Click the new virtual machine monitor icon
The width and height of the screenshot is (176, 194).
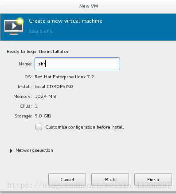(x=14, y=26)
